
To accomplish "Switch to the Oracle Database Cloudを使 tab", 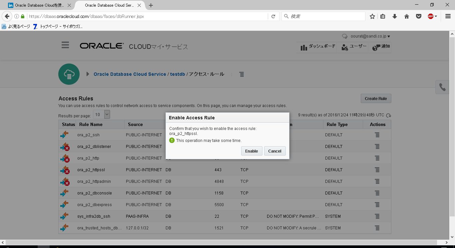I will [39, 5].
